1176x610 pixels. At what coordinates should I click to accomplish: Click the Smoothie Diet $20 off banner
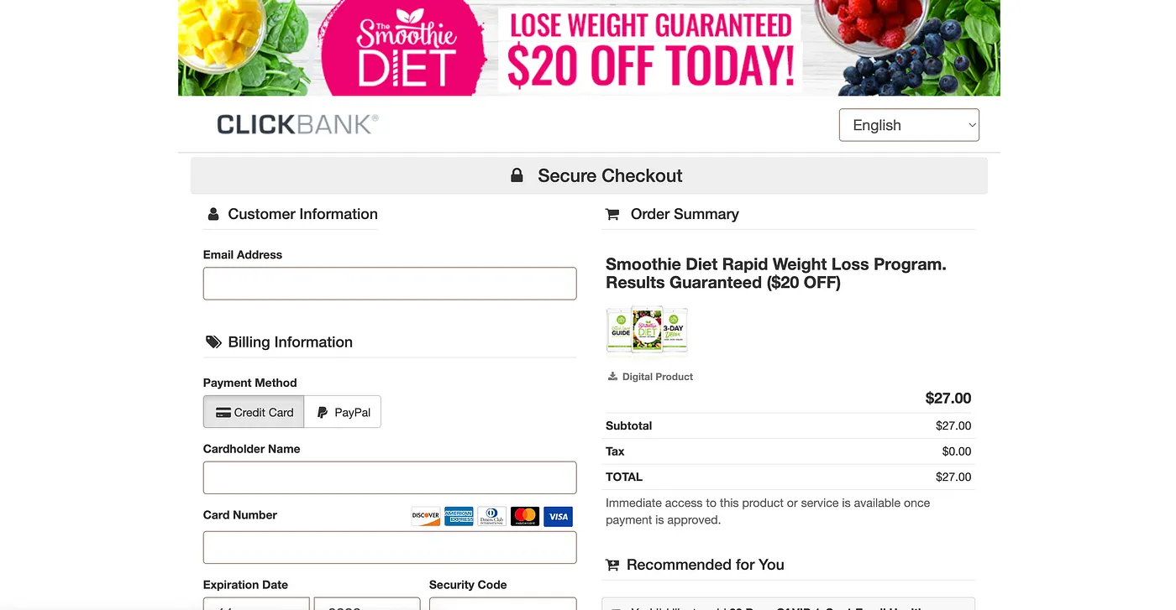(589, 48)
